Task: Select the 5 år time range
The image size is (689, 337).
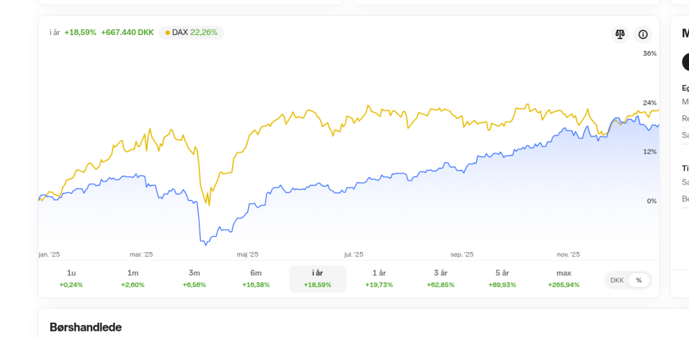Action: point(502,278)
